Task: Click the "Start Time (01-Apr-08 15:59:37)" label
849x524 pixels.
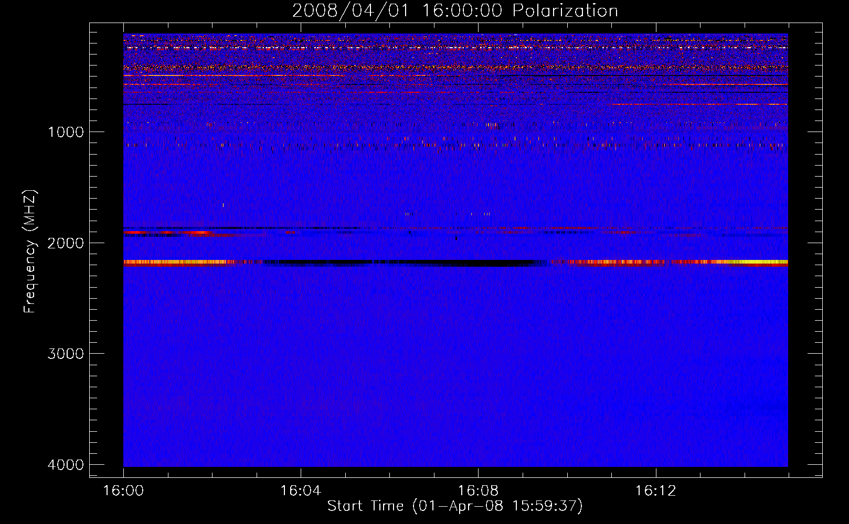Action: pyautogui.click(x=455, y=506)
